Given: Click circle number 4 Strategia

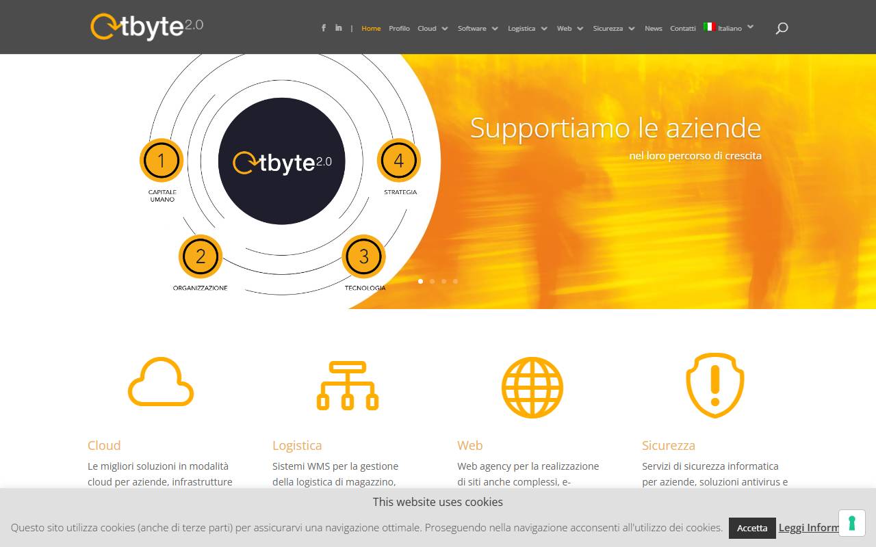Looking at the screenshot, I should coord(399,161).
